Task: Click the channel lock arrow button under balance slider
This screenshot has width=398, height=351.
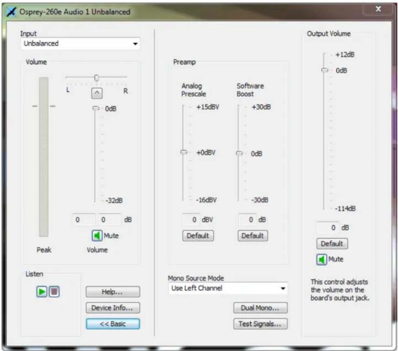Action: (x=97, y=93)
